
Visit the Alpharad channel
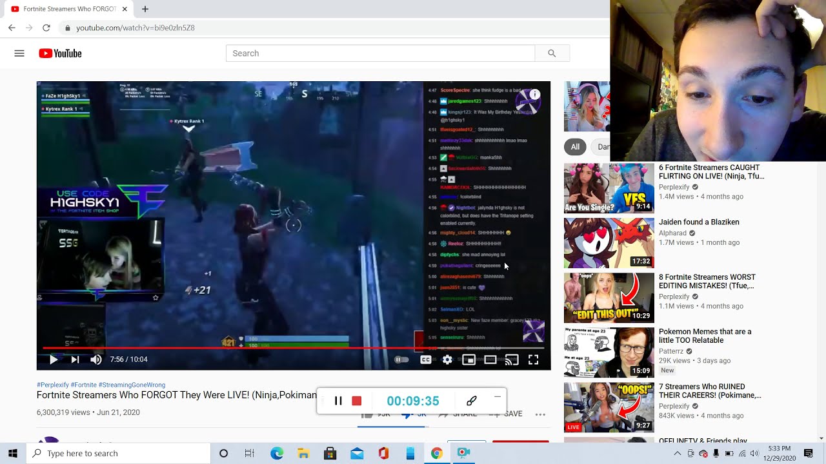click(672, 233)
